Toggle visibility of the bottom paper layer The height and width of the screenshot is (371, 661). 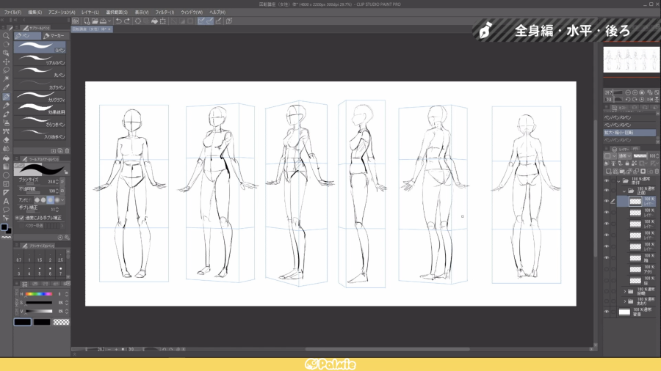pos(607,312)
